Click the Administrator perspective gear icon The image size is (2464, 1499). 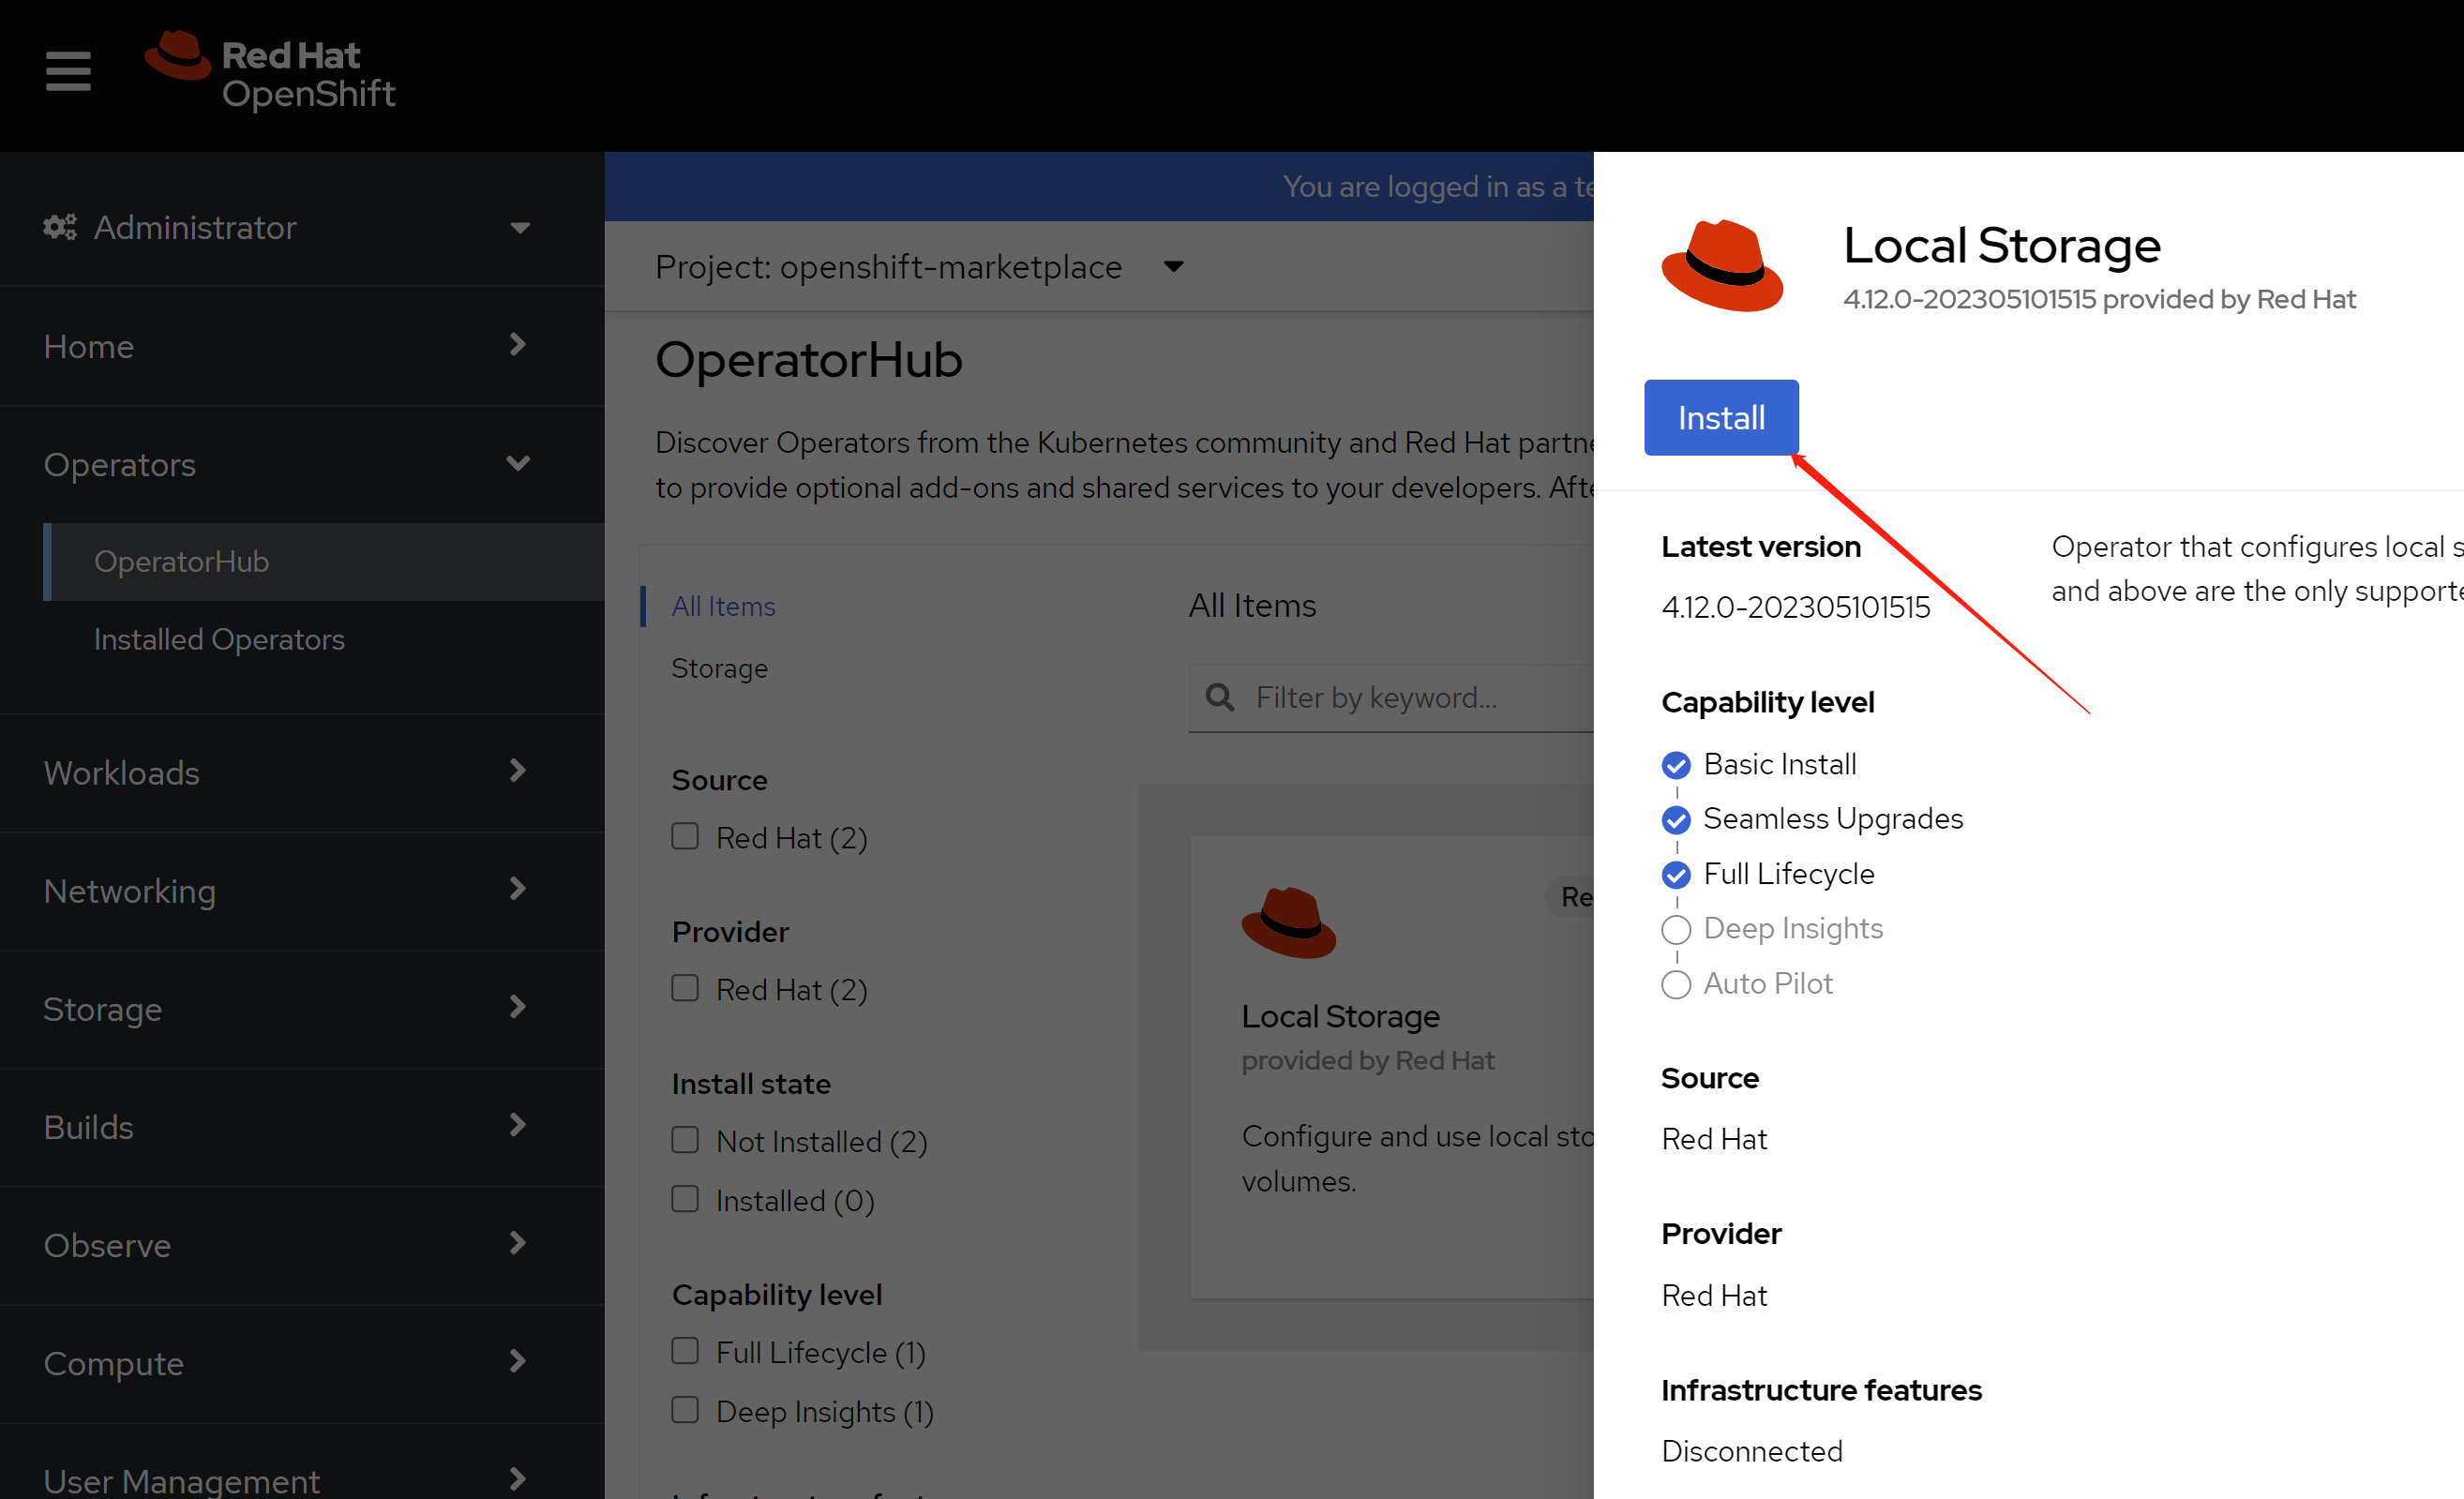60,227
